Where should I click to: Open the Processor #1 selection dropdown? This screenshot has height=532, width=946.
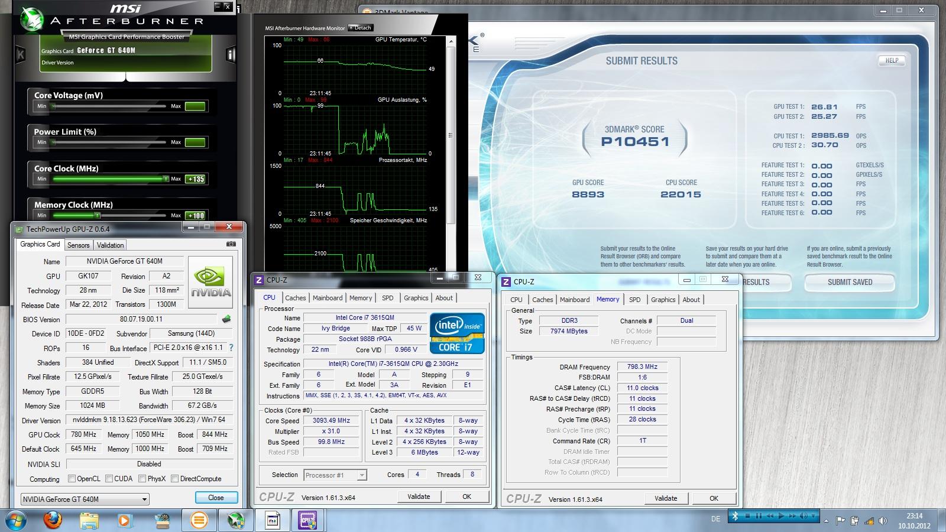(335, 475)
